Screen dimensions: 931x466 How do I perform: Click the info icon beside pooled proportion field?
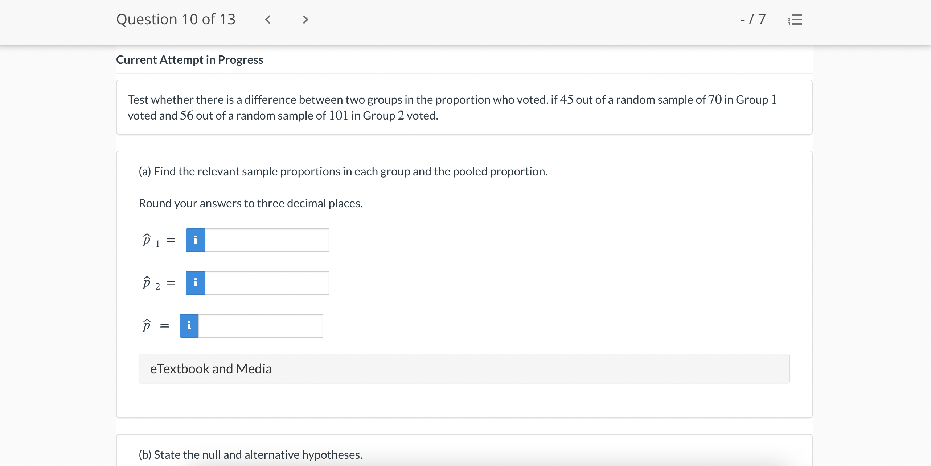click(x=189, y=325)
